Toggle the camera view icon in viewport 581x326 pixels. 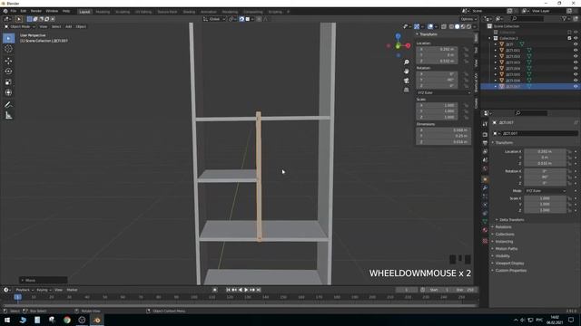[407, 81]
